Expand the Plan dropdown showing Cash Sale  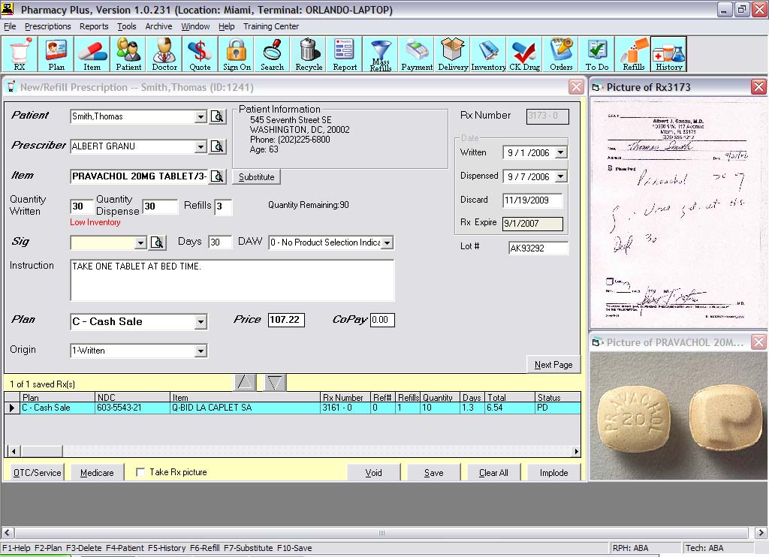click(201, 322)
